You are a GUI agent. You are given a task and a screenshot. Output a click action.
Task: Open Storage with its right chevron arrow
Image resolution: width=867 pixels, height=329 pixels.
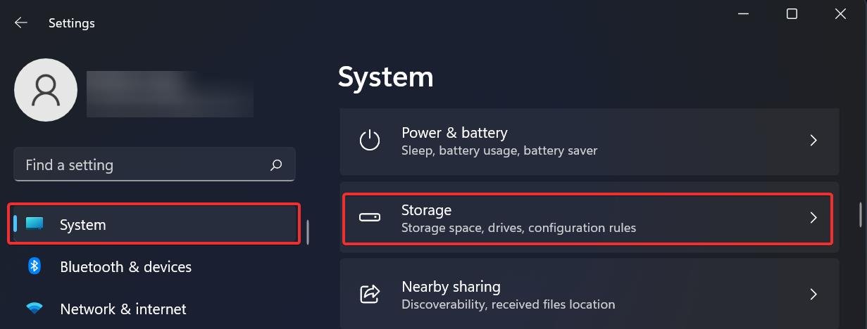pos(813,217)
